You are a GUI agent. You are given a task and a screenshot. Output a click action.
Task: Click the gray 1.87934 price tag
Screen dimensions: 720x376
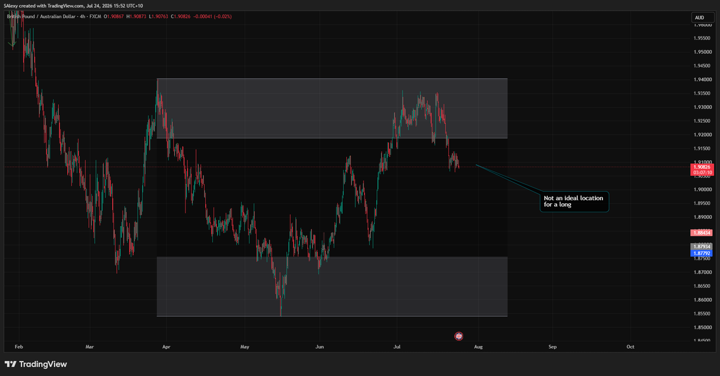701,246
